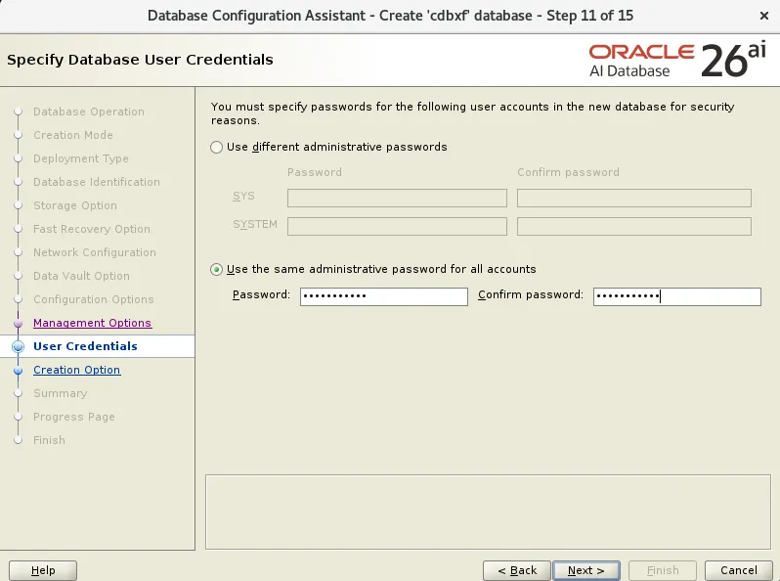The width and height of the screenshot is (780, 581).
Task: Click the Oracle AI Database 26ai logo
Action: click(x=677, y=61)
